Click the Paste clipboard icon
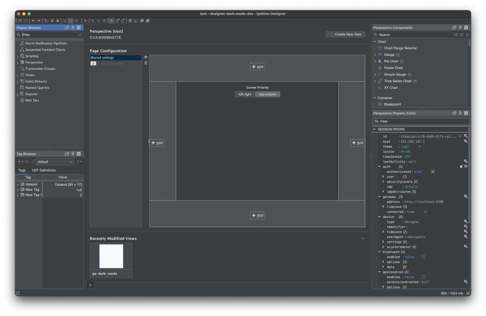486x316 pixels. (58, 21)
